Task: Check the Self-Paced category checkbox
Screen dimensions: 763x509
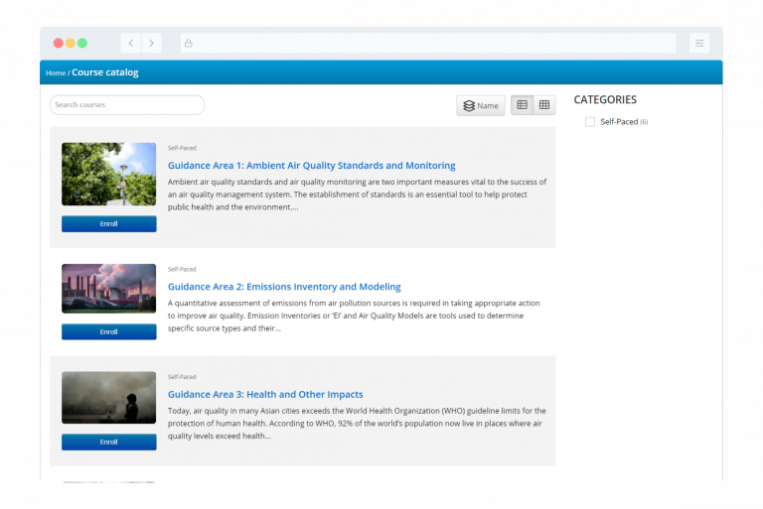Action: pyautogui.click(x=590, y=122)
